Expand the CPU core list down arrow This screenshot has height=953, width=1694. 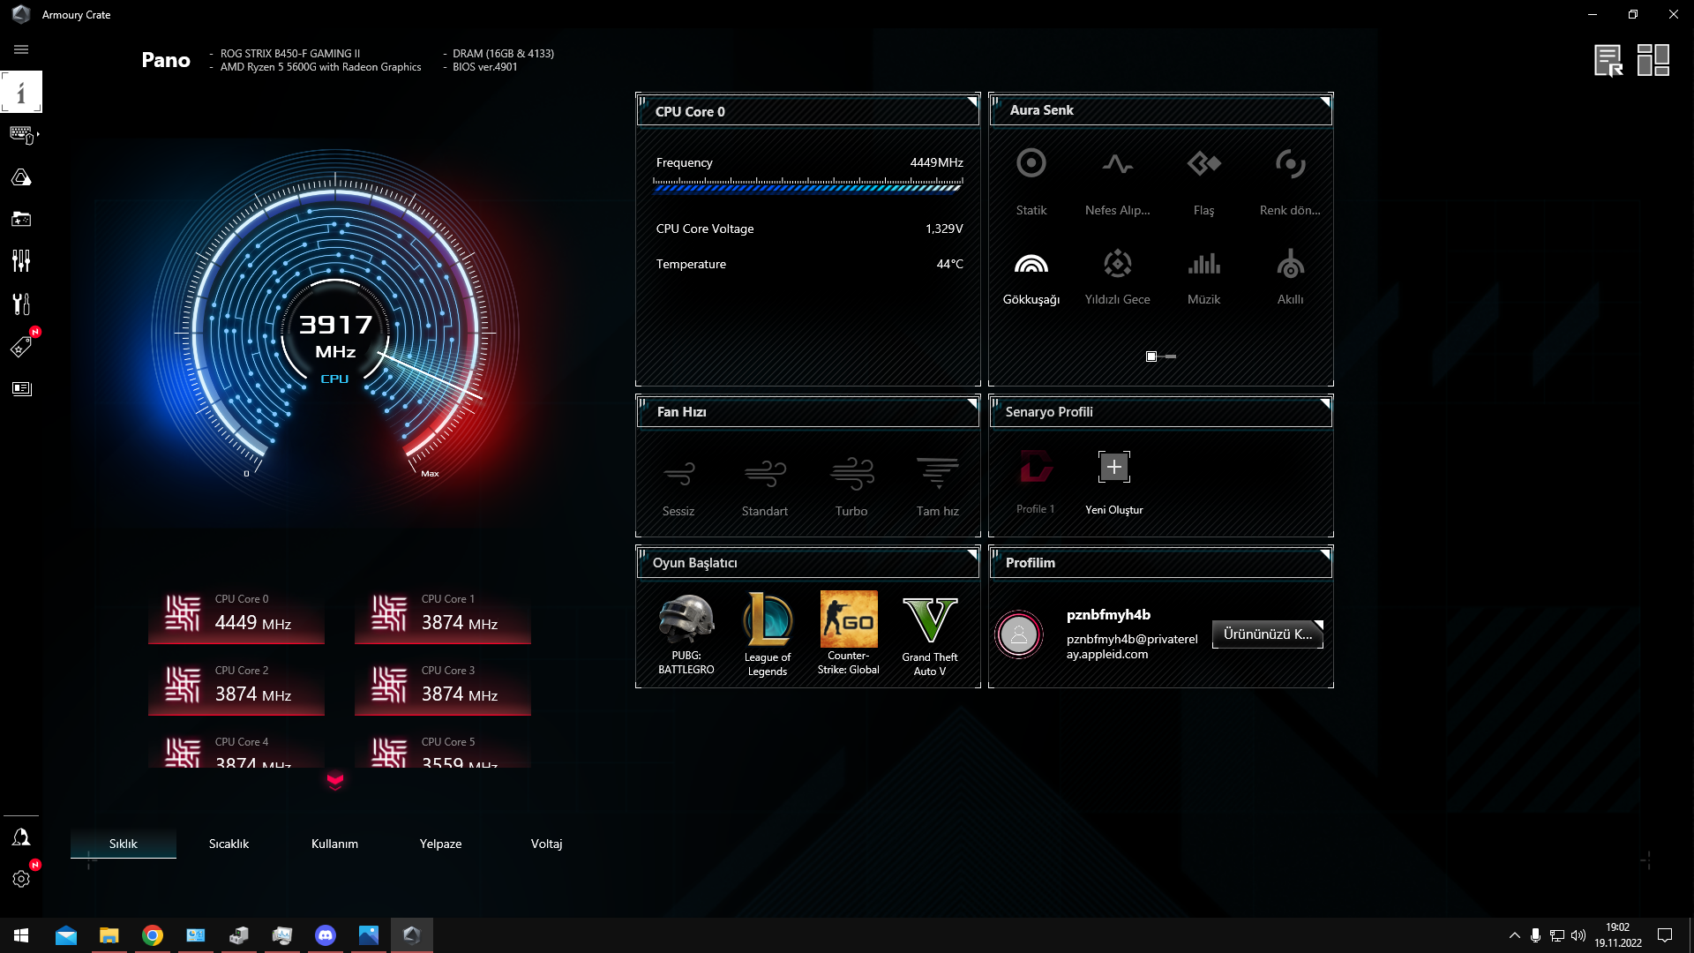[335, 780]
